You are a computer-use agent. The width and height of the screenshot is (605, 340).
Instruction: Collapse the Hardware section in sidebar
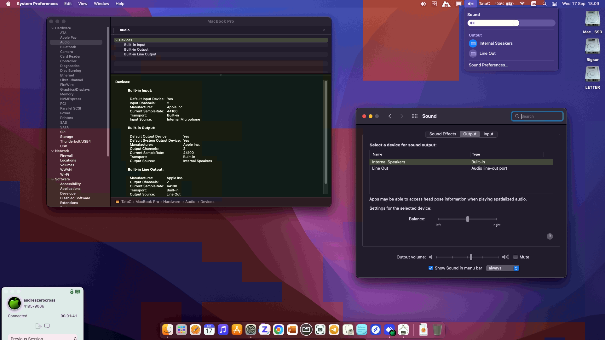(52, 28)
